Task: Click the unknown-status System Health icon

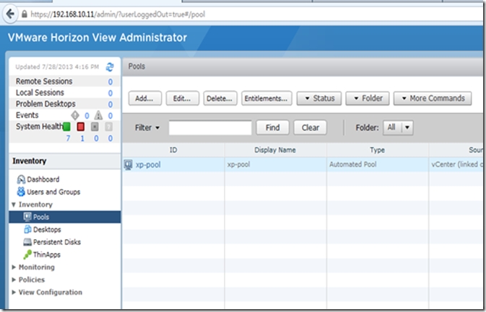Action: [108, 127]
